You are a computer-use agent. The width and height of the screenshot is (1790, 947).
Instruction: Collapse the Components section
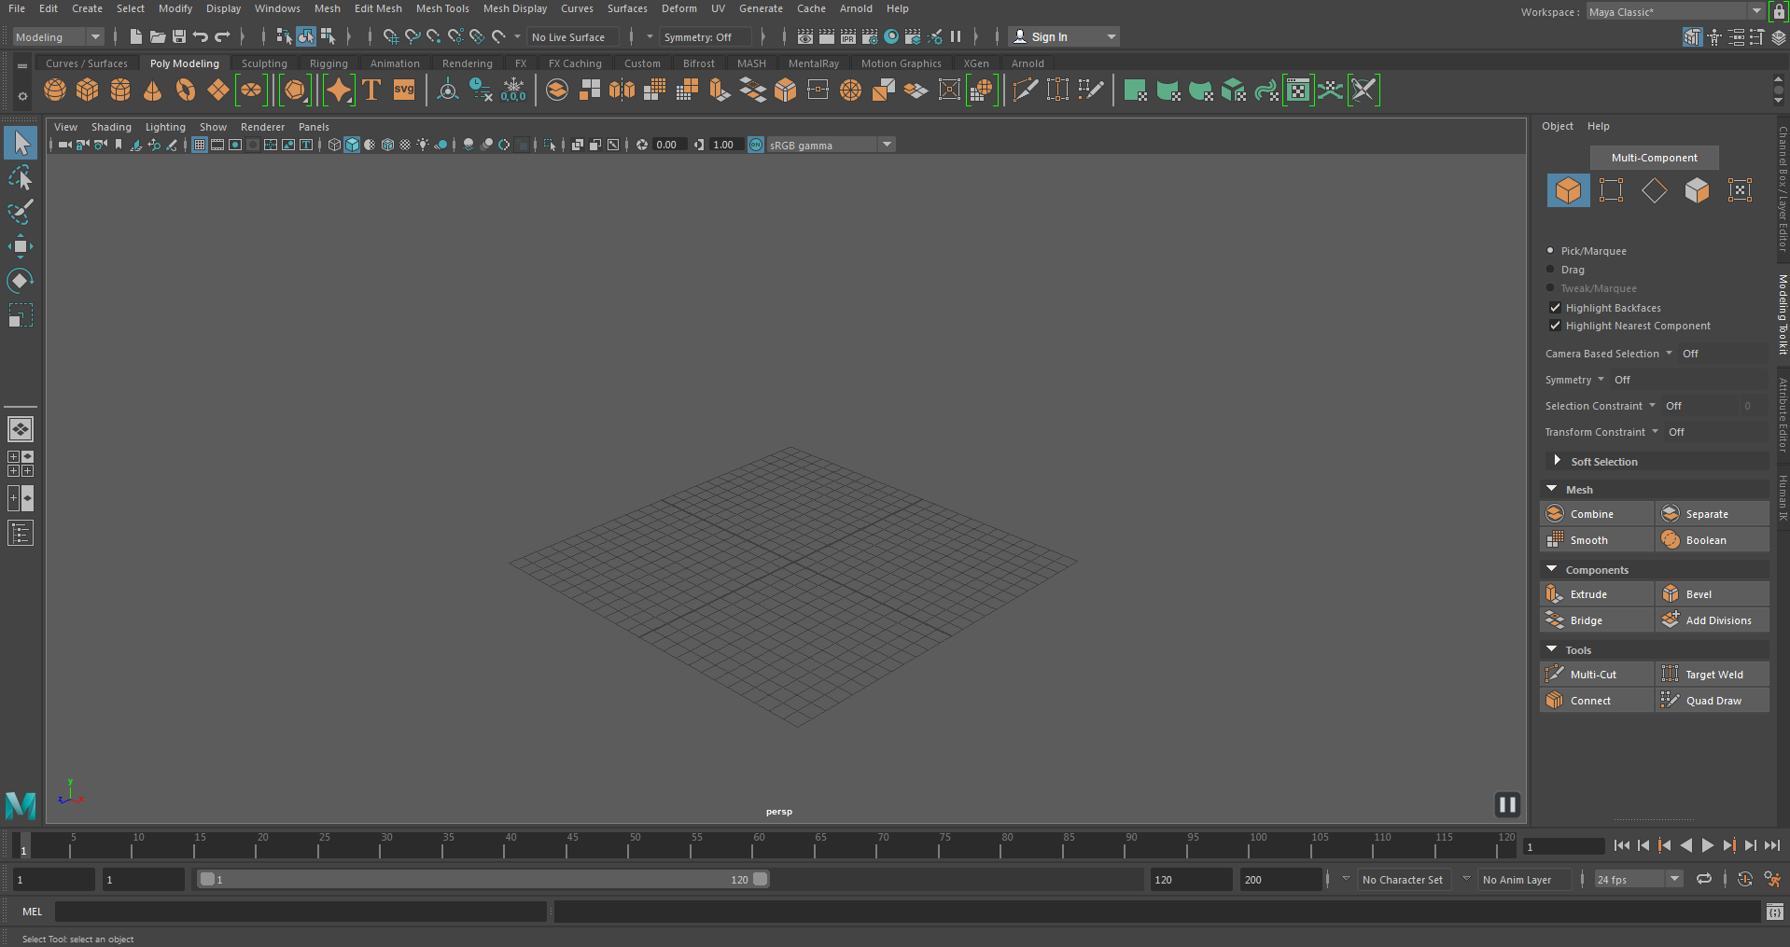coord(1552,569)
